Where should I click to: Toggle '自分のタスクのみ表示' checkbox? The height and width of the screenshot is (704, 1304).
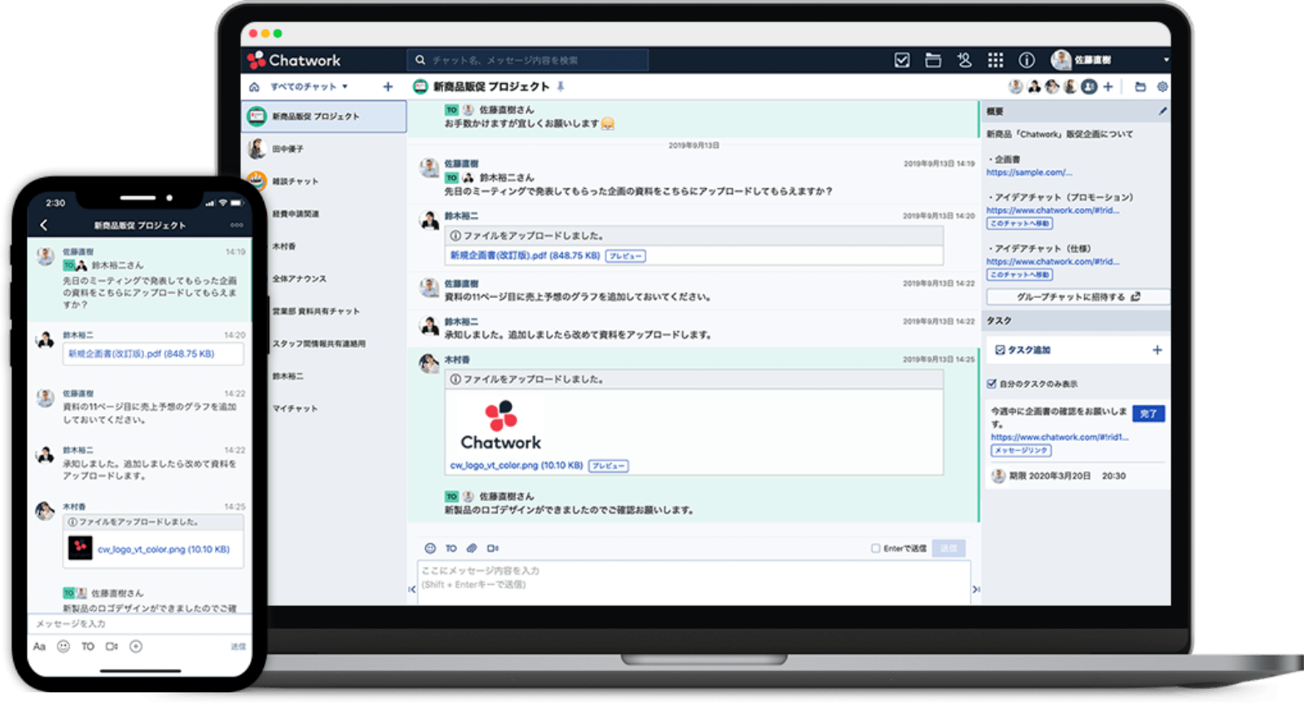(x=992, y=384)
